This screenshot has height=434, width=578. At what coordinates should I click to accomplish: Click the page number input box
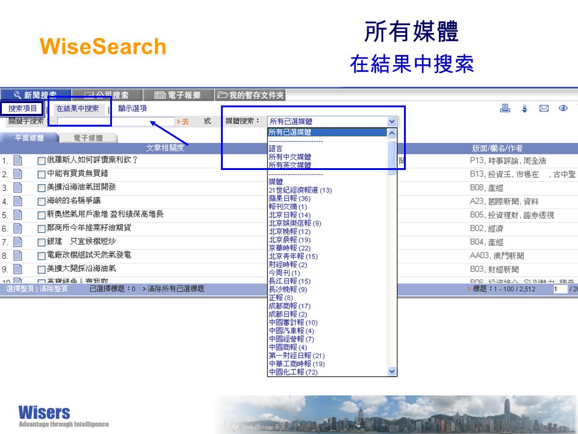559,289
